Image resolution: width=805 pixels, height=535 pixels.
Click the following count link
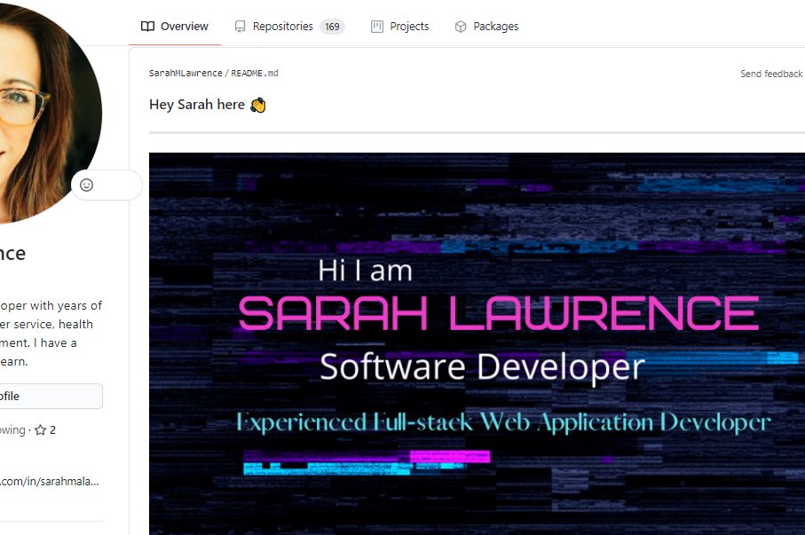point(12,429)
